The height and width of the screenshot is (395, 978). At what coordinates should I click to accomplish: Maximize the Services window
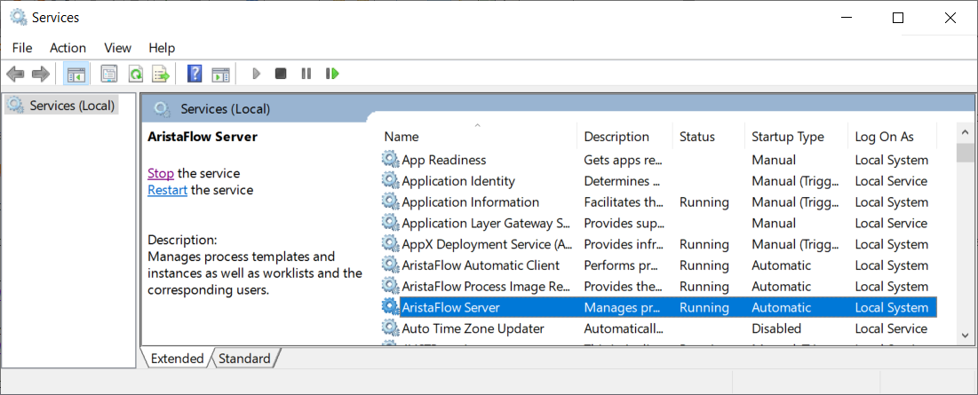click(897, 18)
